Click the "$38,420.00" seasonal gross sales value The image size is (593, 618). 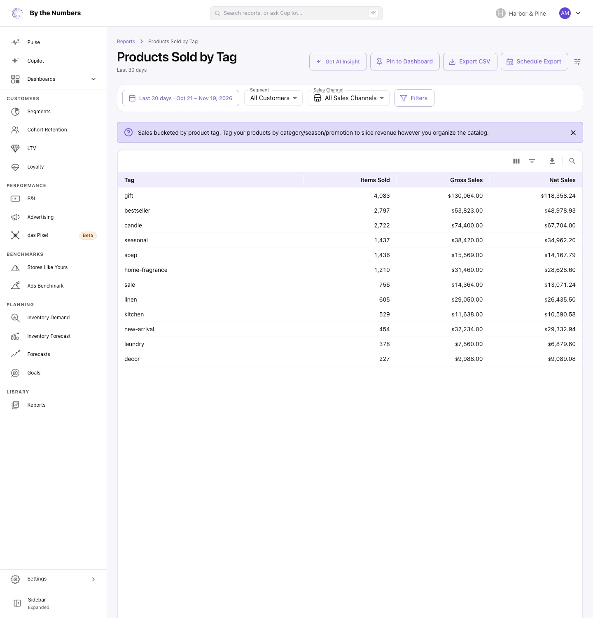click(x=467, y=240)
